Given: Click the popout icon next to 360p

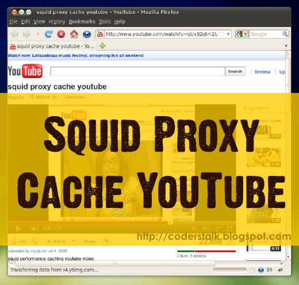Looking at the screenshot, I should [218, 229].
